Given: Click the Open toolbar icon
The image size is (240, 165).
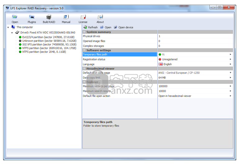Looking at the screenshot, I should [x=15, y=17].
